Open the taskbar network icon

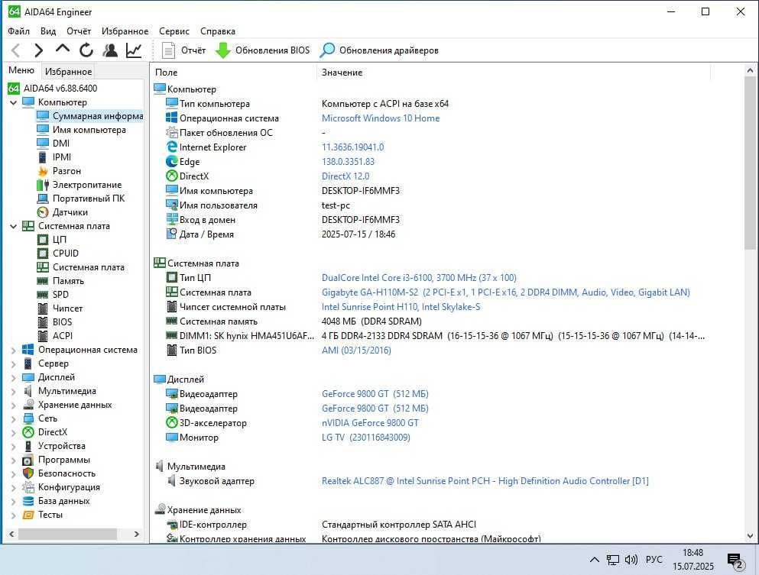[x=613, y=560]
